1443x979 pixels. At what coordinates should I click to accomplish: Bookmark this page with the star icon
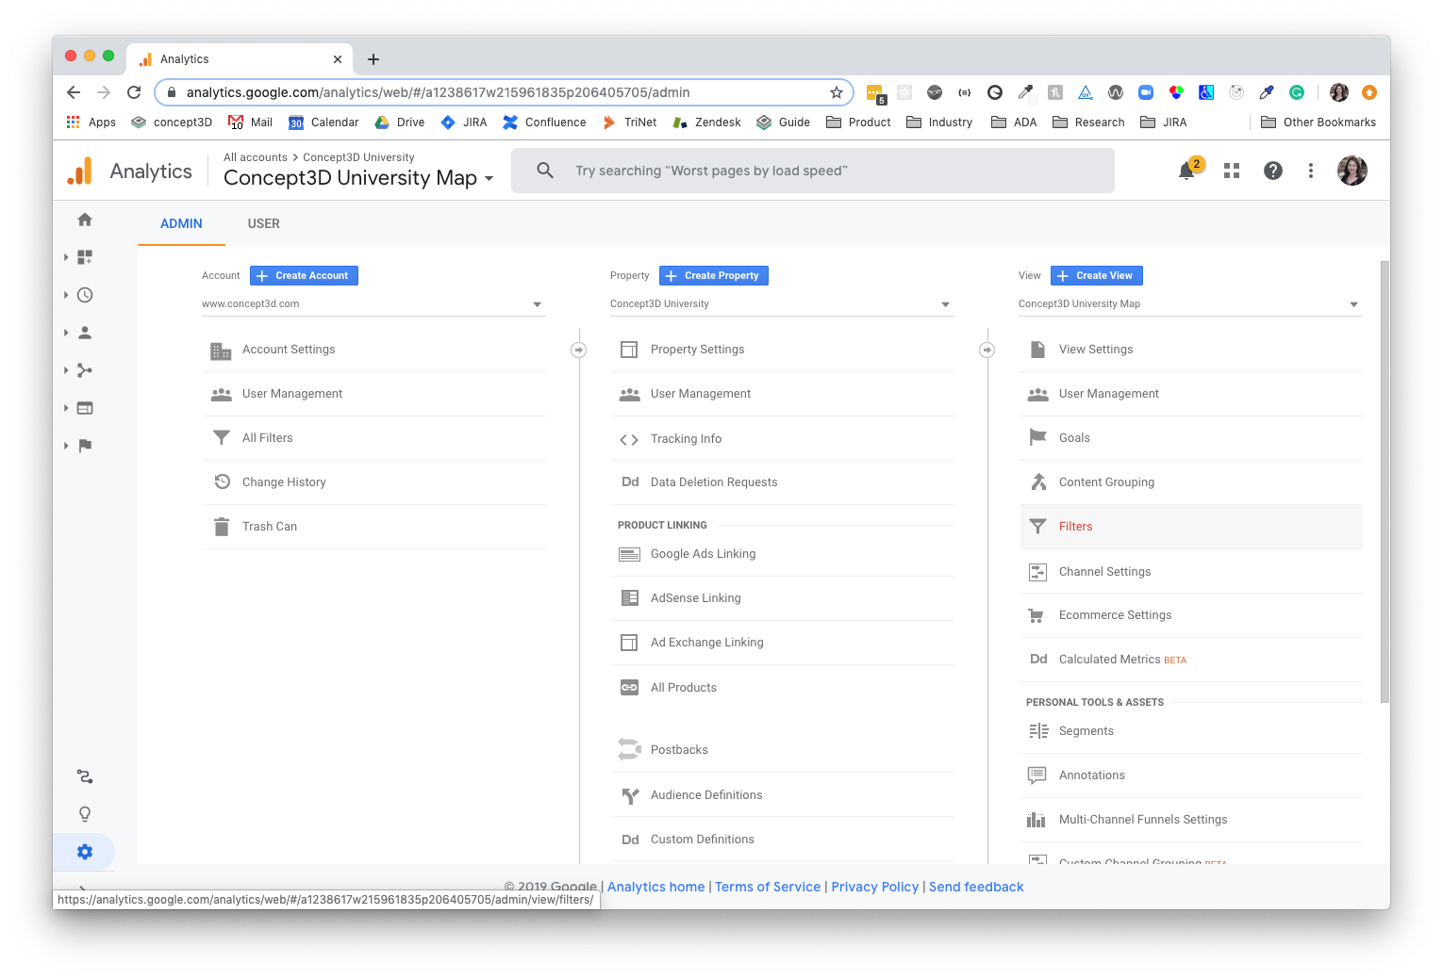837,92
